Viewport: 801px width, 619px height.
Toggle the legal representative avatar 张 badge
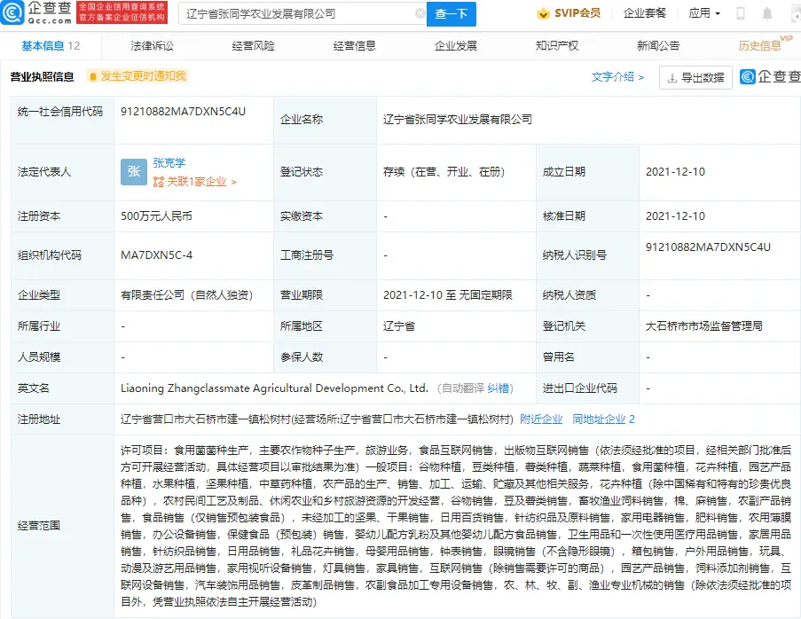(133, 171)
